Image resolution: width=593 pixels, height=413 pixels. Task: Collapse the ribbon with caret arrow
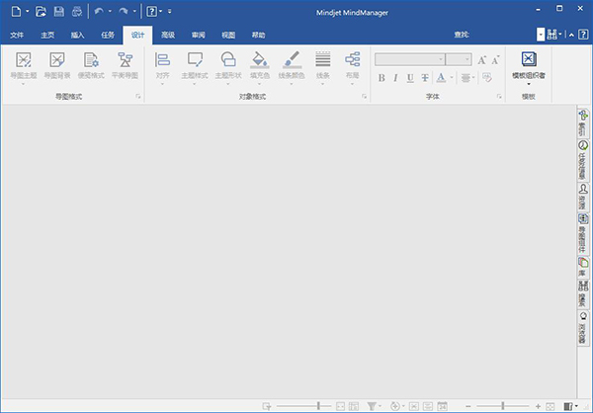[x=571, y=35]
